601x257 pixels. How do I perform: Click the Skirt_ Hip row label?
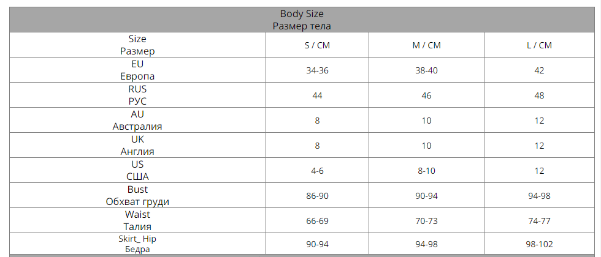pyautogui.click(x=137, y=244)
